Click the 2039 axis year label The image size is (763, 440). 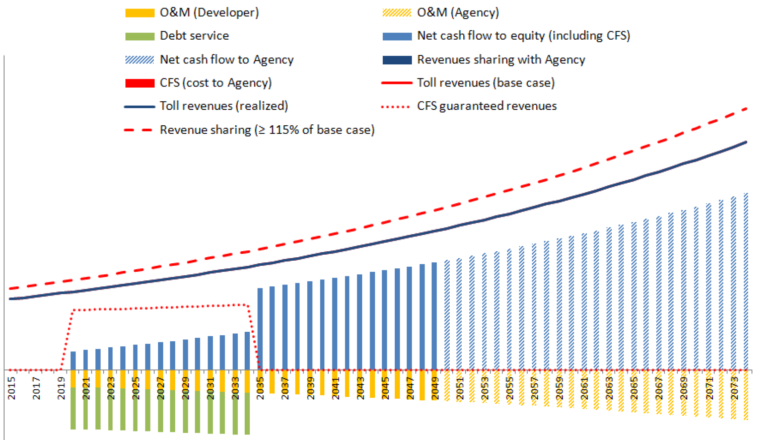pyautogui.click(x=310, y=388)
